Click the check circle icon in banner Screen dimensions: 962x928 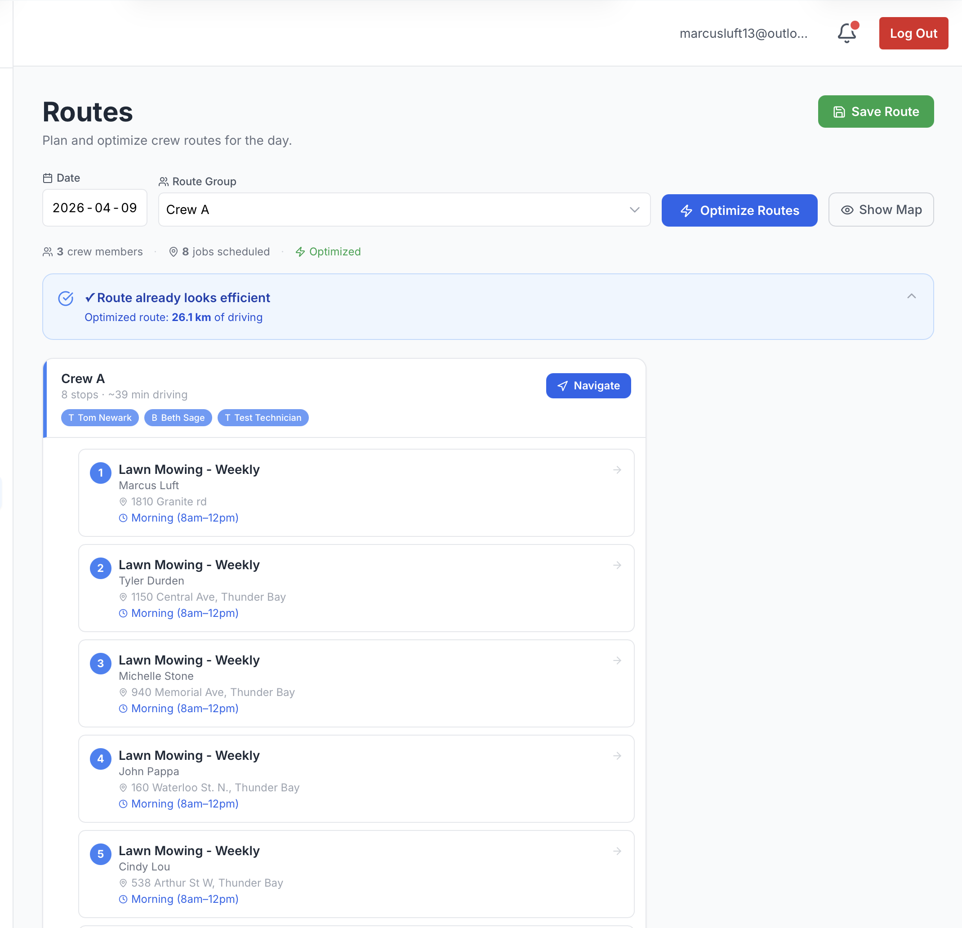coord(66,298)
